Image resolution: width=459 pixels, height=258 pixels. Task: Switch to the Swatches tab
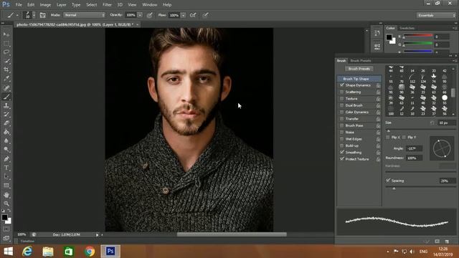coord(407,28)
